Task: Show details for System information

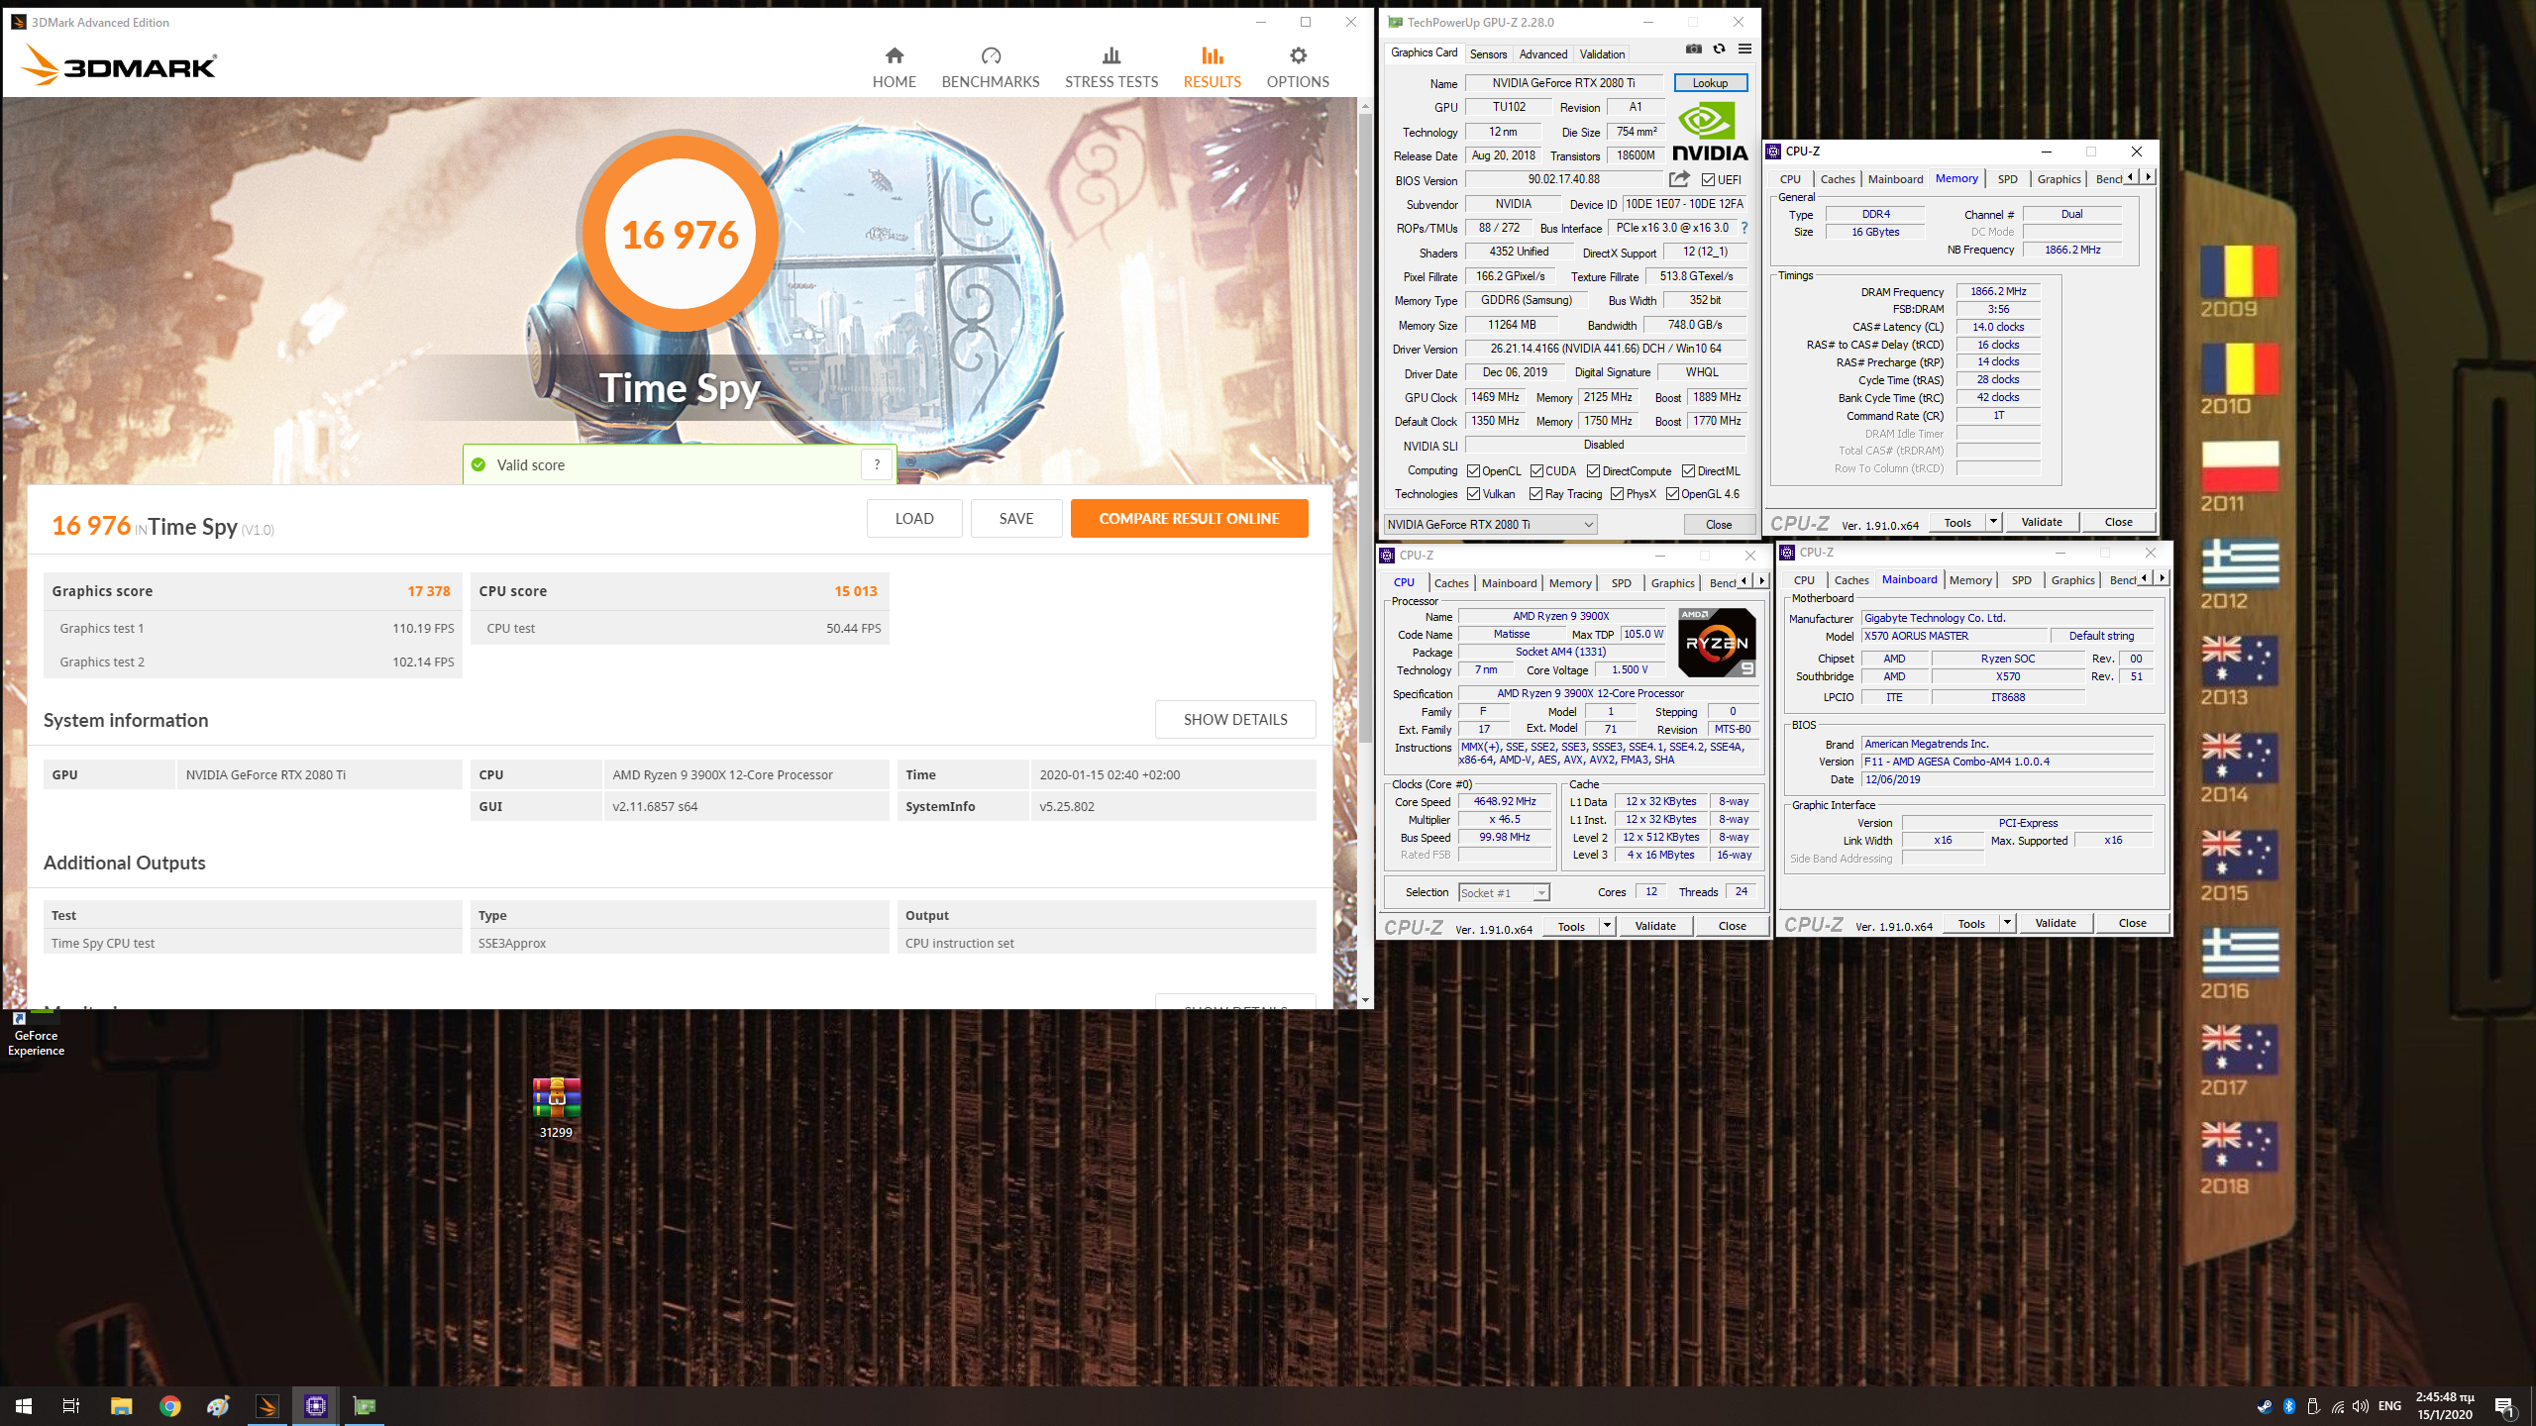Action: pos(1235,719)
